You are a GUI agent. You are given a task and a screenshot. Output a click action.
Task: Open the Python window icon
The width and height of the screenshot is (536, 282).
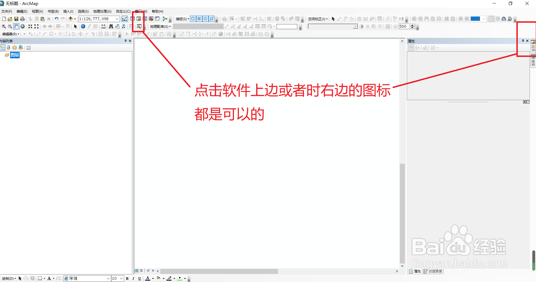tap(157, 19)
